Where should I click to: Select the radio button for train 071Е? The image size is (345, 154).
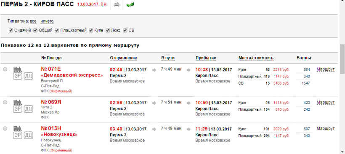[x=5, y=69]
